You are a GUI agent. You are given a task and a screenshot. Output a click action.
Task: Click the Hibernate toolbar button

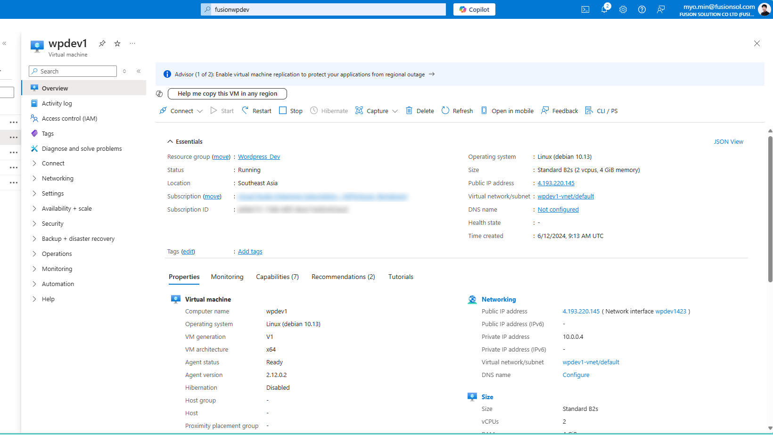(329, 111)
